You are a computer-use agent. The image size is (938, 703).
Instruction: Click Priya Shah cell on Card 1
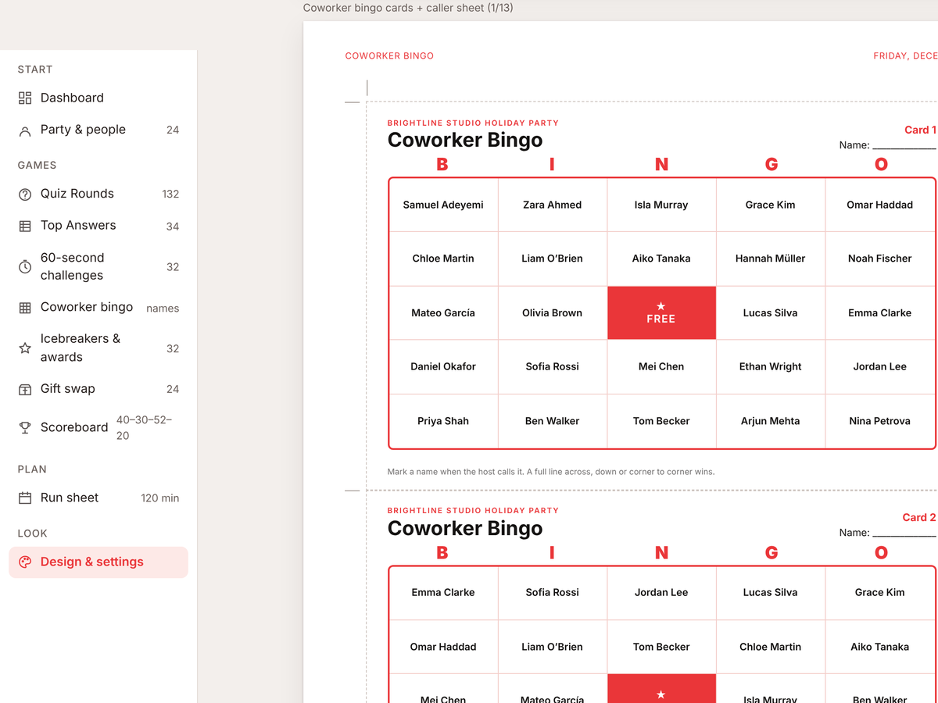point(443,421)
